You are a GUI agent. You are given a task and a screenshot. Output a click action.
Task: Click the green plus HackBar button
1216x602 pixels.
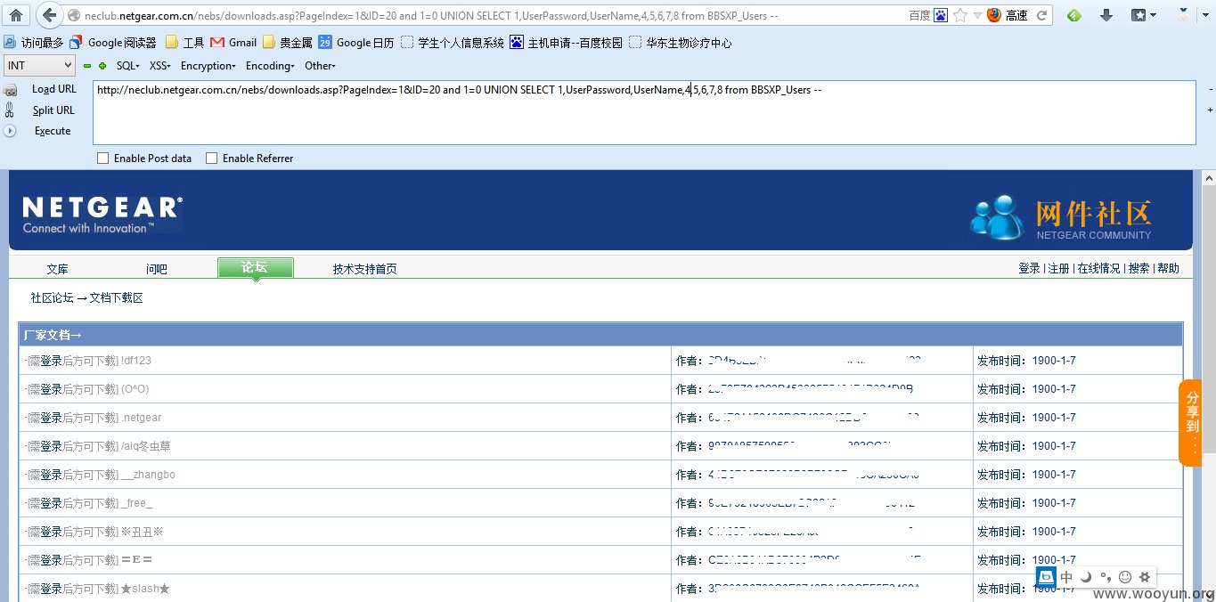102,66
